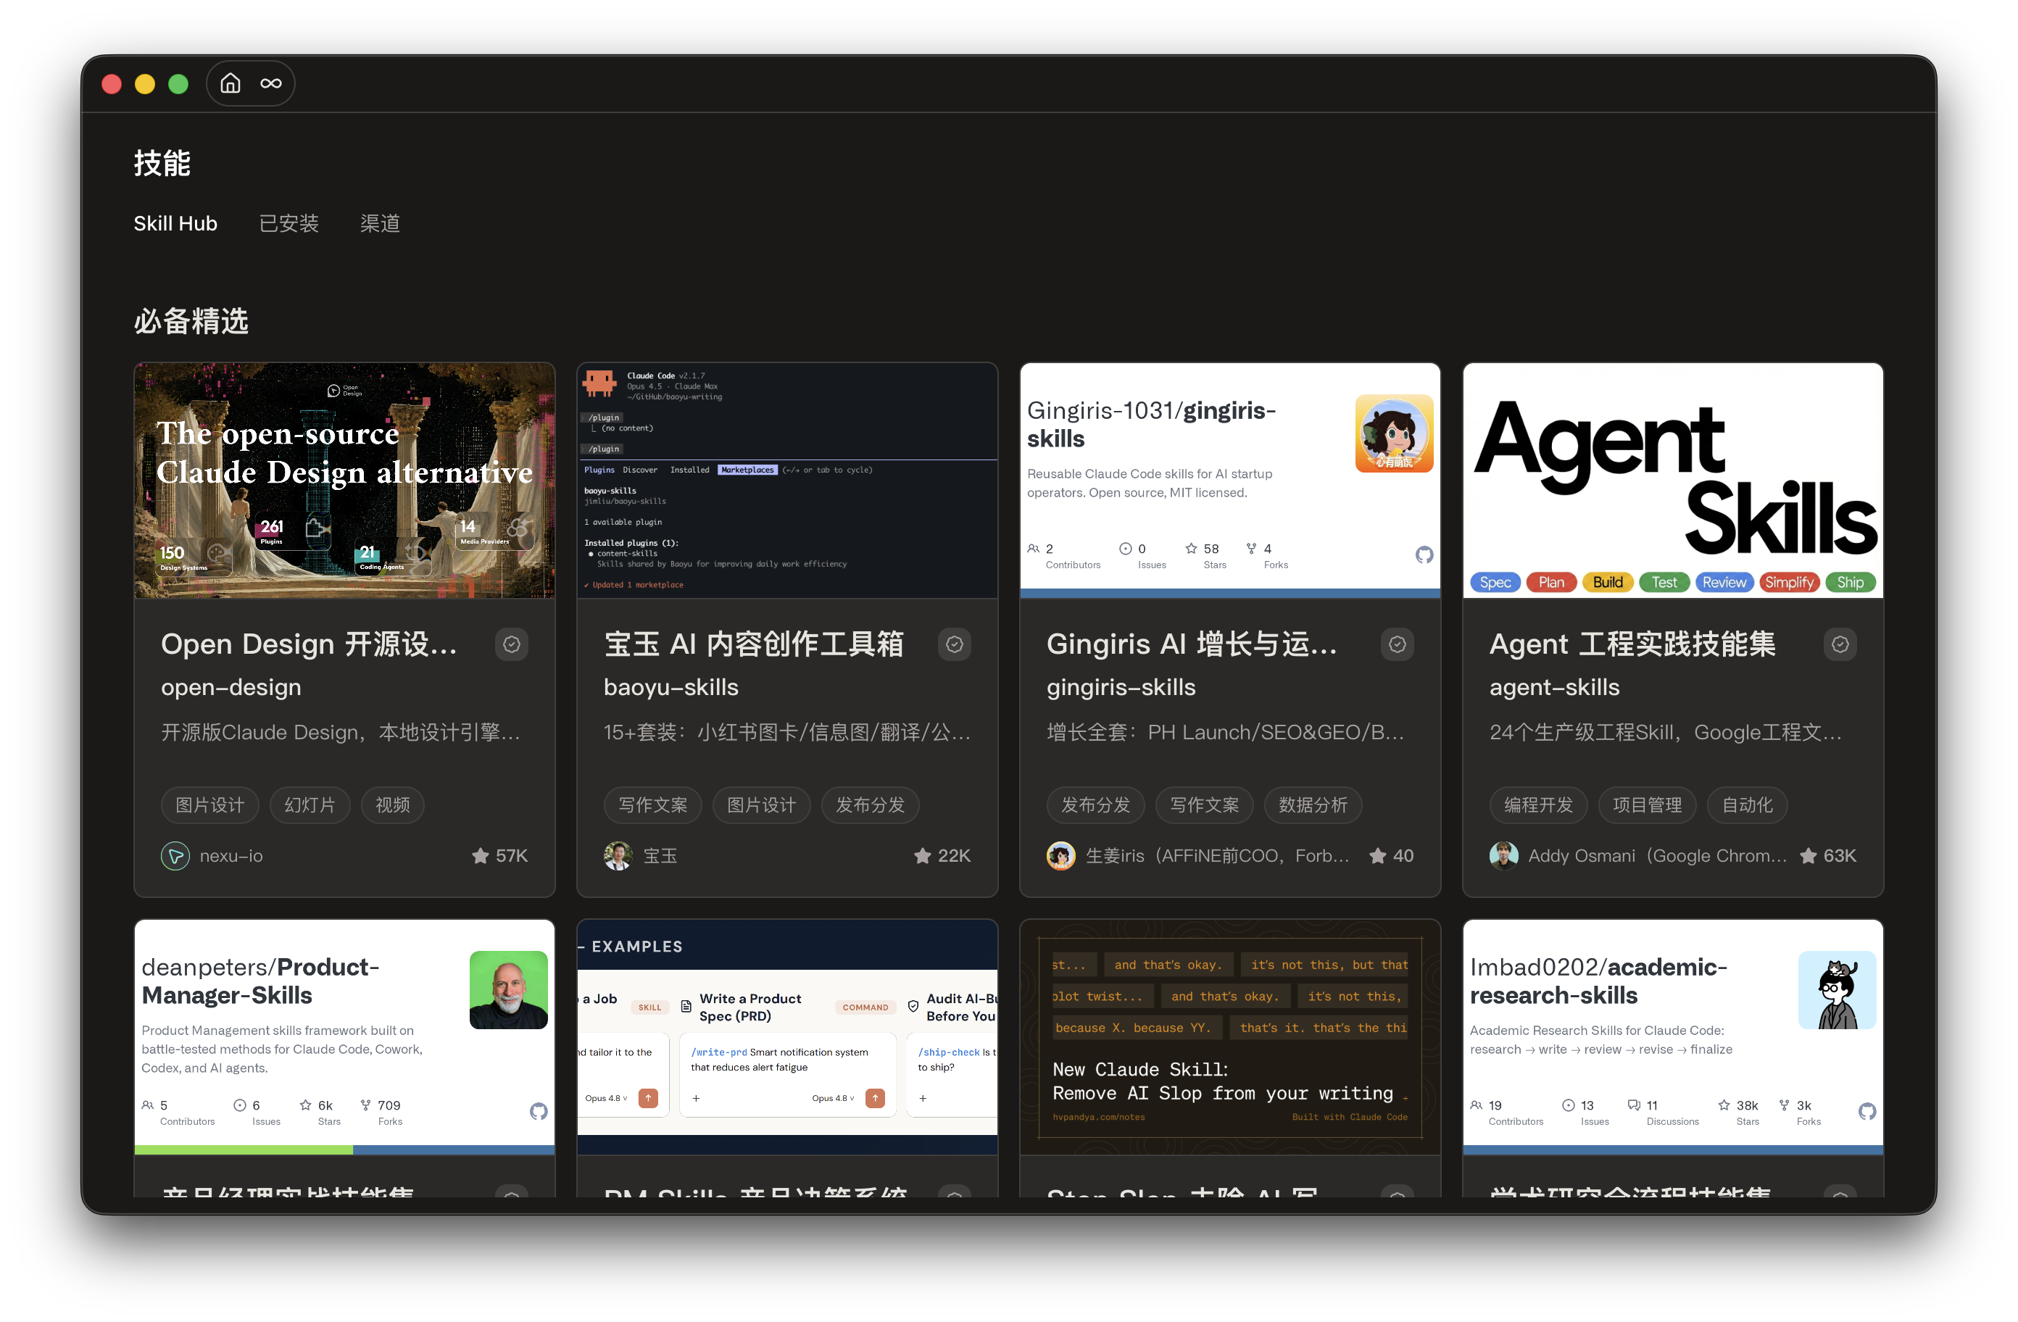Open the Product-Manager-Skills repository preview

tap(344, 1037)
